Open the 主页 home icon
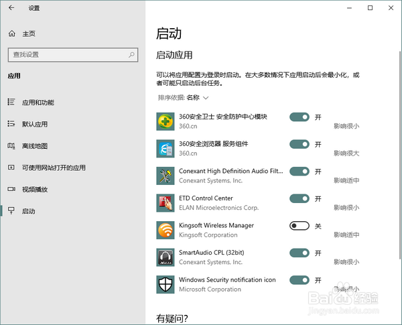 tap(12, 34)
